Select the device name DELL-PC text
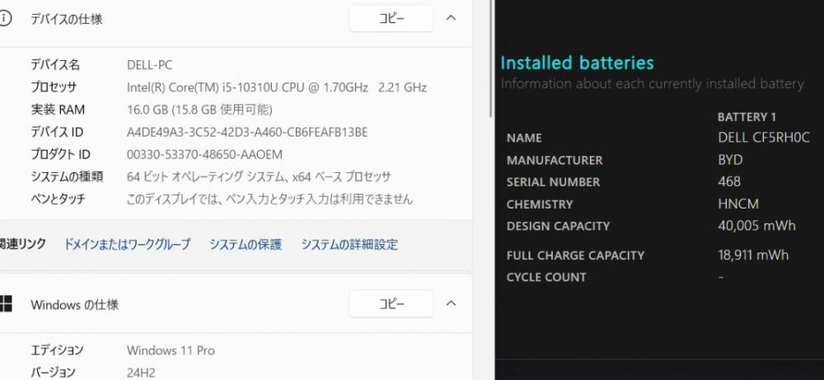 click(150, 65)
